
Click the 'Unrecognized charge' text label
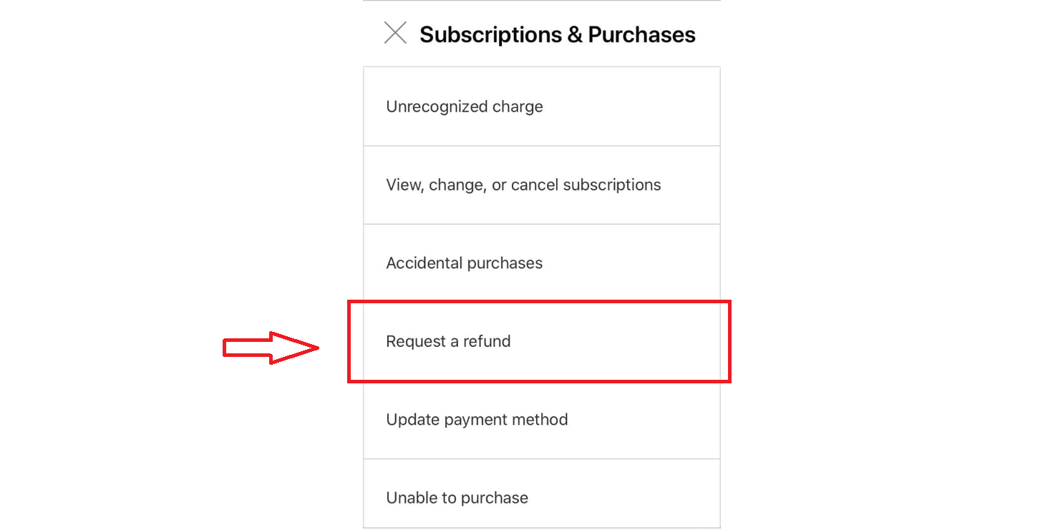tap(464, 107)
